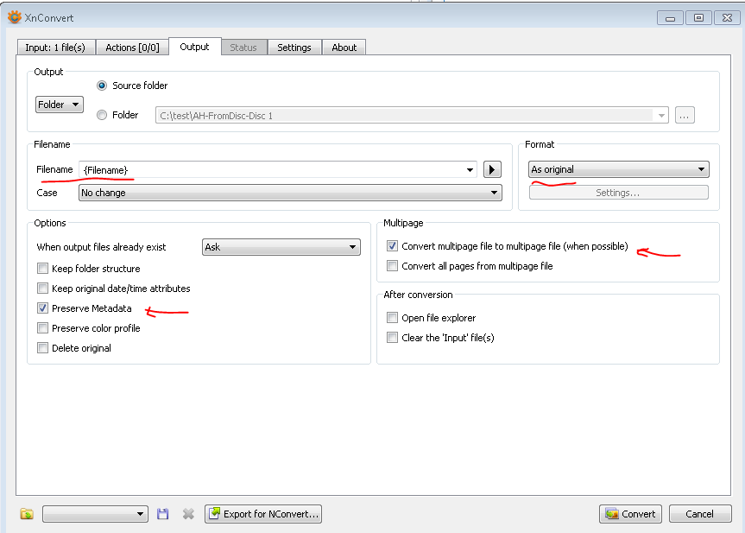Expand the Filename template dropdown arrow
The image size is (745, 533).
coord(470,169)
